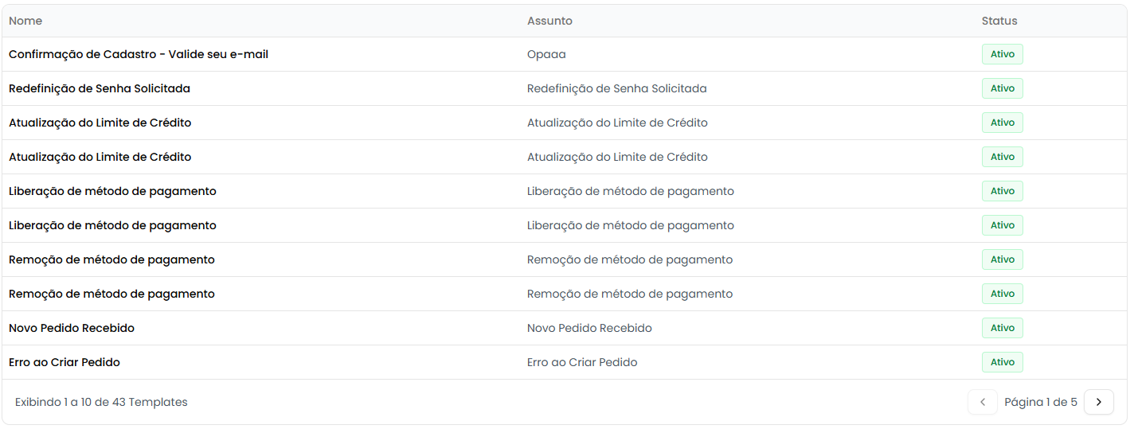Click the previous page chevron

(x=983, y=402)
